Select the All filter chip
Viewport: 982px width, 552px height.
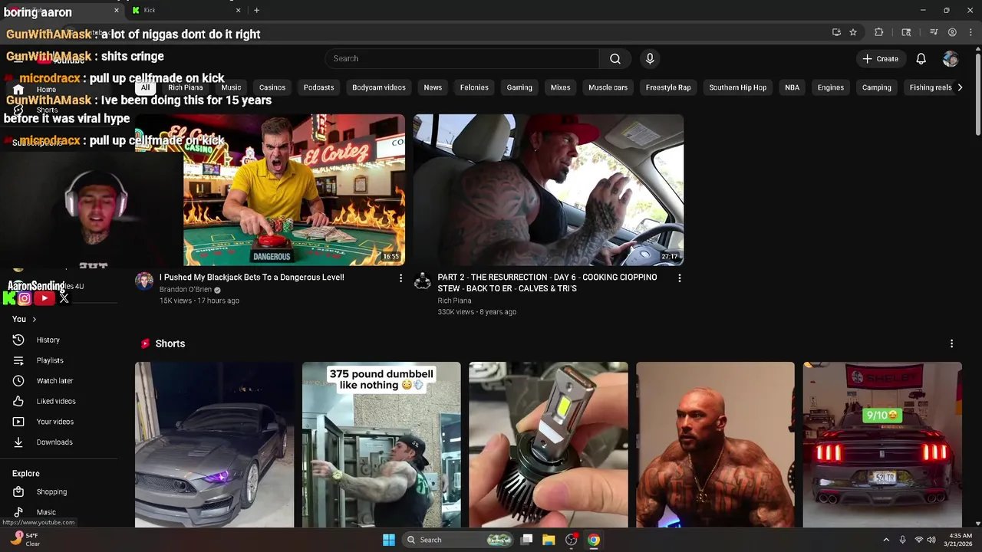click(x=145, y=87)
